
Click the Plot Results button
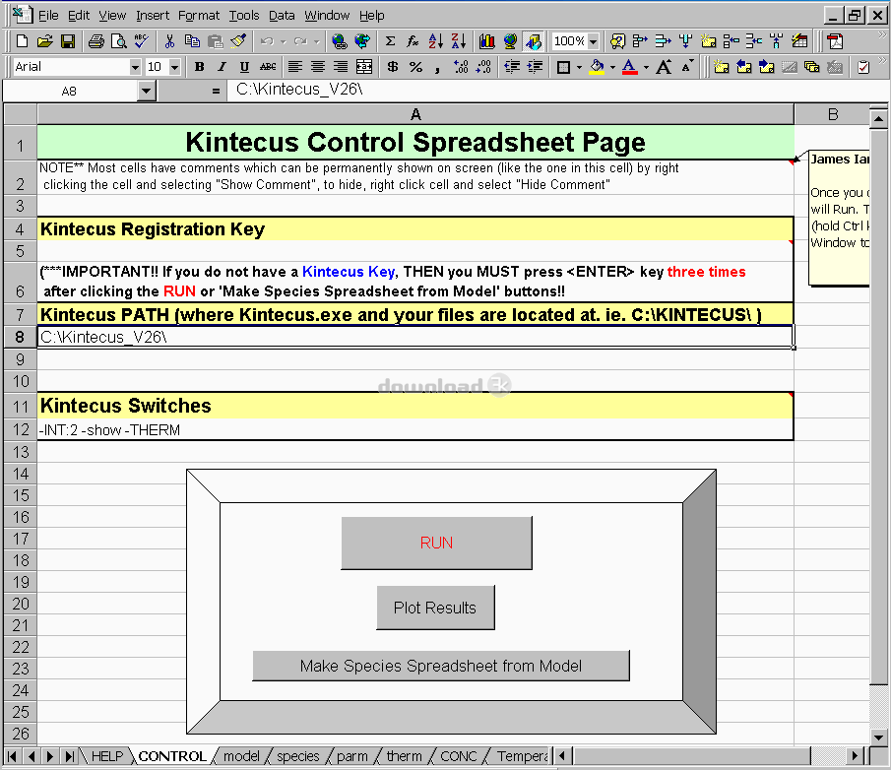point(435,608)
